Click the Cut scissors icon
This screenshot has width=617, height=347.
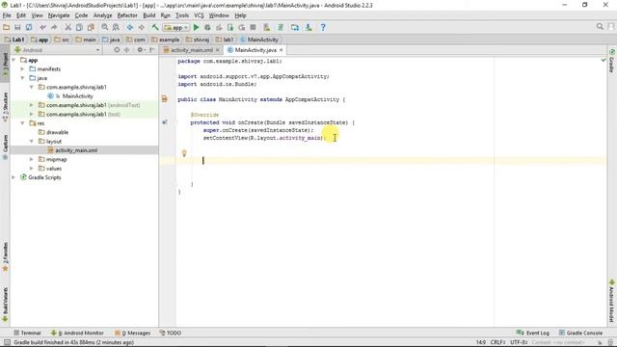[x=68, y=27]
